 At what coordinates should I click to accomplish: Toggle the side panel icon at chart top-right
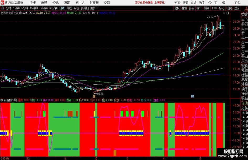(x=228, y=13)
